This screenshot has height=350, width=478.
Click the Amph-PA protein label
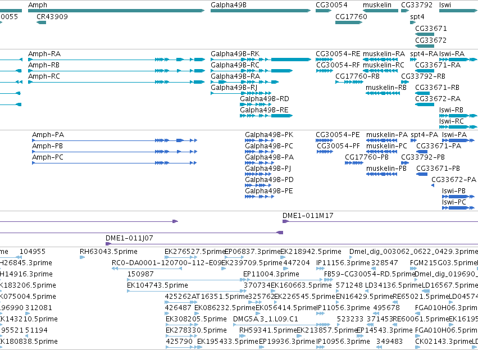tap(48, 135)
